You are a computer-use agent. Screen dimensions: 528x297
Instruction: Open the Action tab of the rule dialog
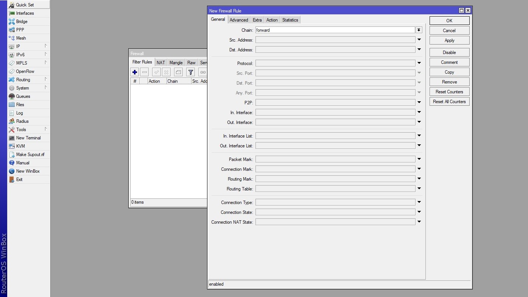(272, 20)
